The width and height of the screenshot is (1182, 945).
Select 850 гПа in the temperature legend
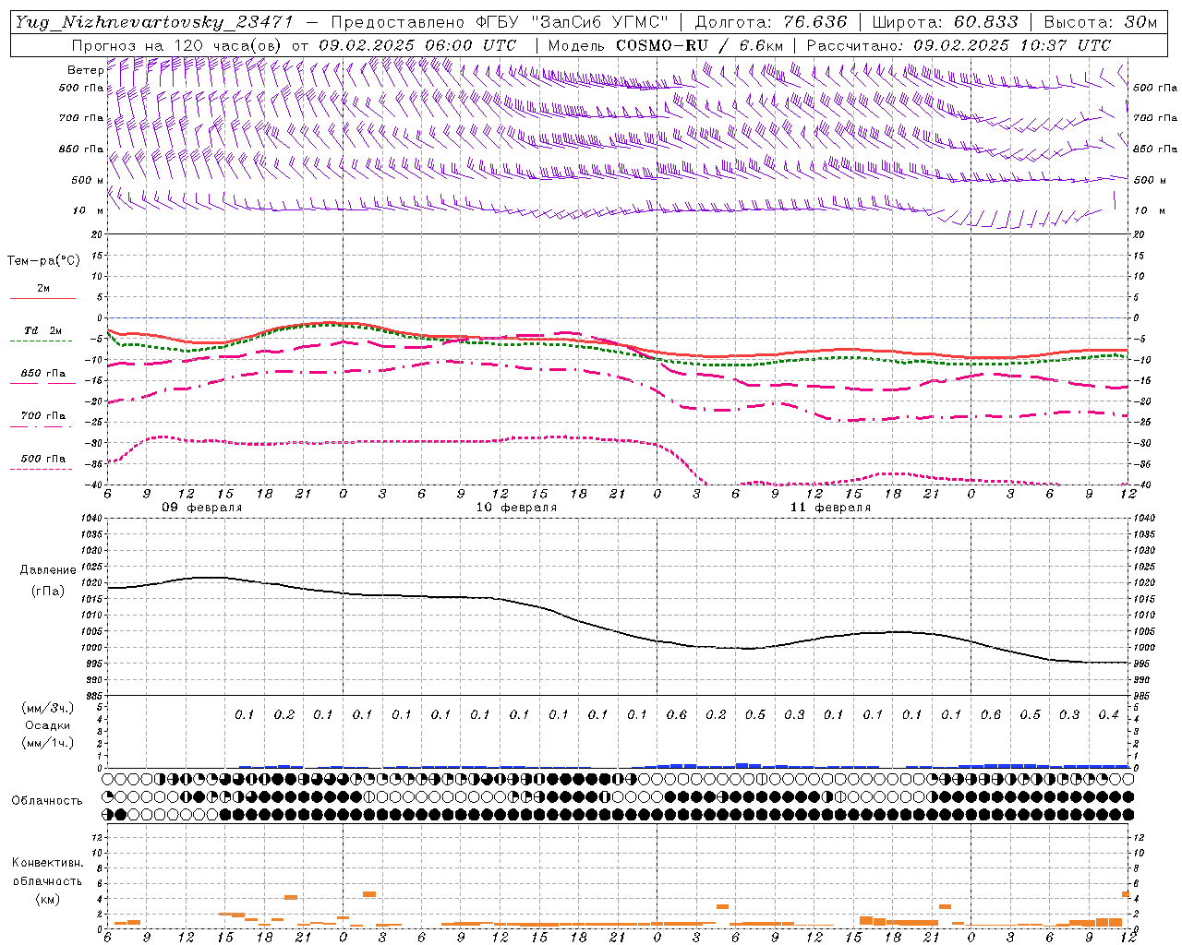click(x=43, y=374)
